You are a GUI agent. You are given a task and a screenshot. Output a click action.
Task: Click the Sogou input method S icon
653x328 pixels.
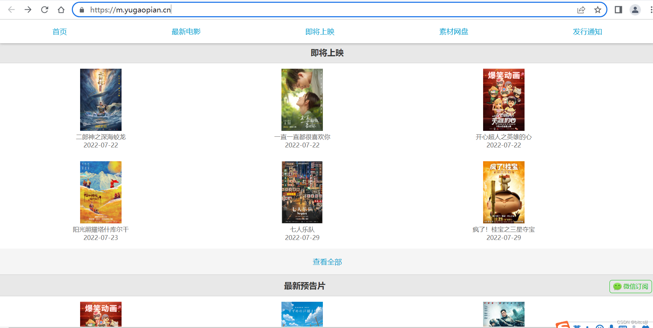point(563,325)
